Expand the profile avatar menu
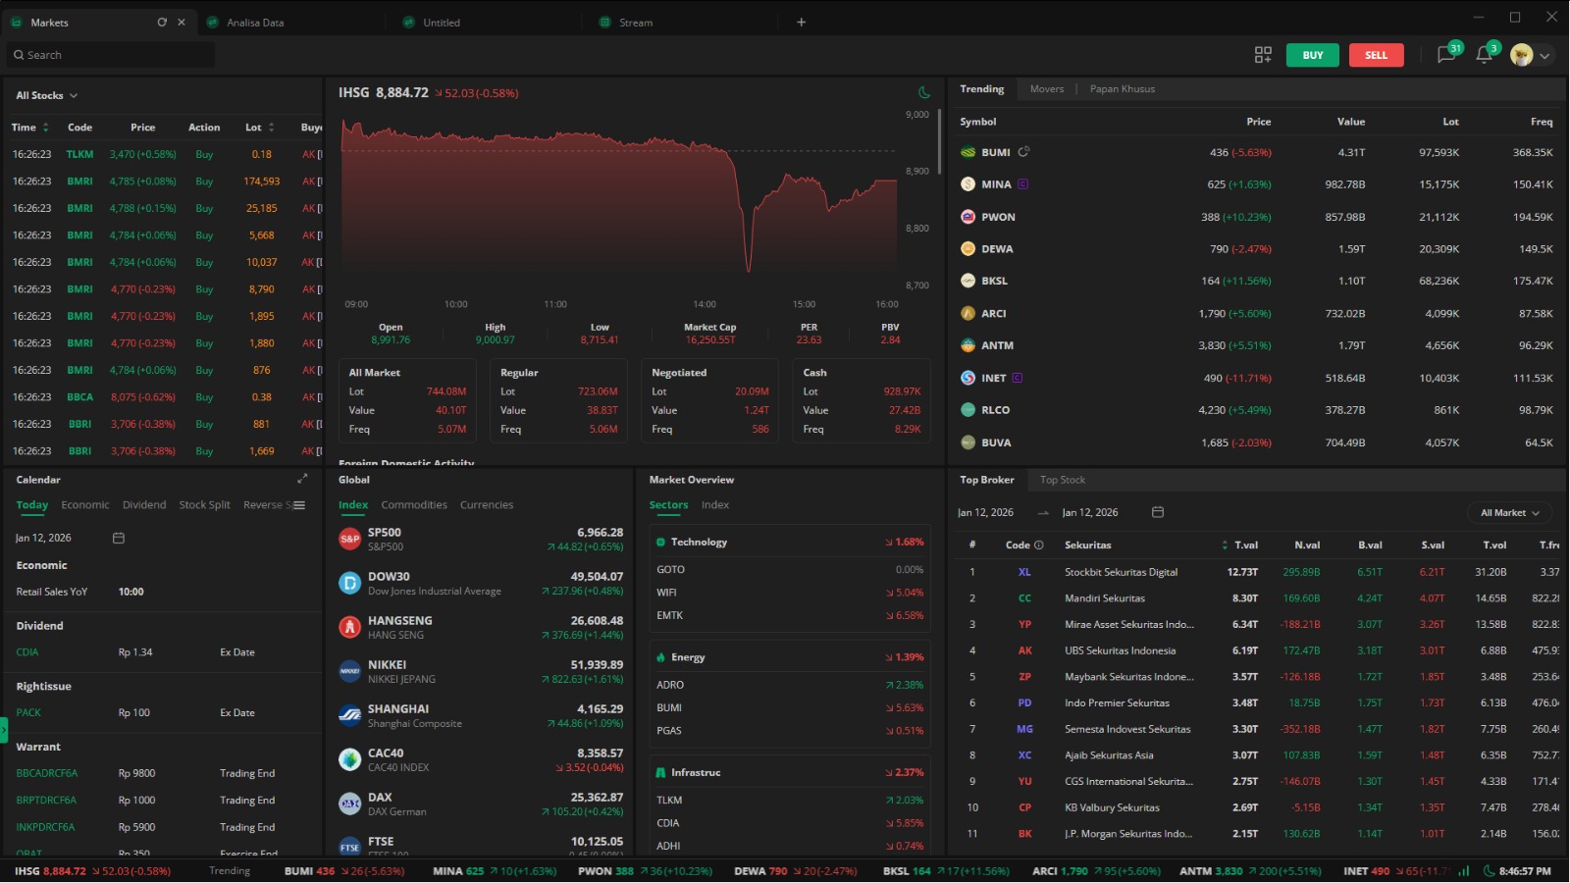 1532,55
